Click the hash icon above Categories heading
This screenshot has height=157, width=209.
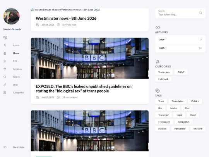(x=158, y=62)
